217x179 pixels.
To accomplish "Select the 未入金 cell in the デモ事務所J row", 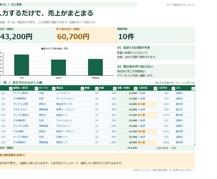I will pos(147,142).
